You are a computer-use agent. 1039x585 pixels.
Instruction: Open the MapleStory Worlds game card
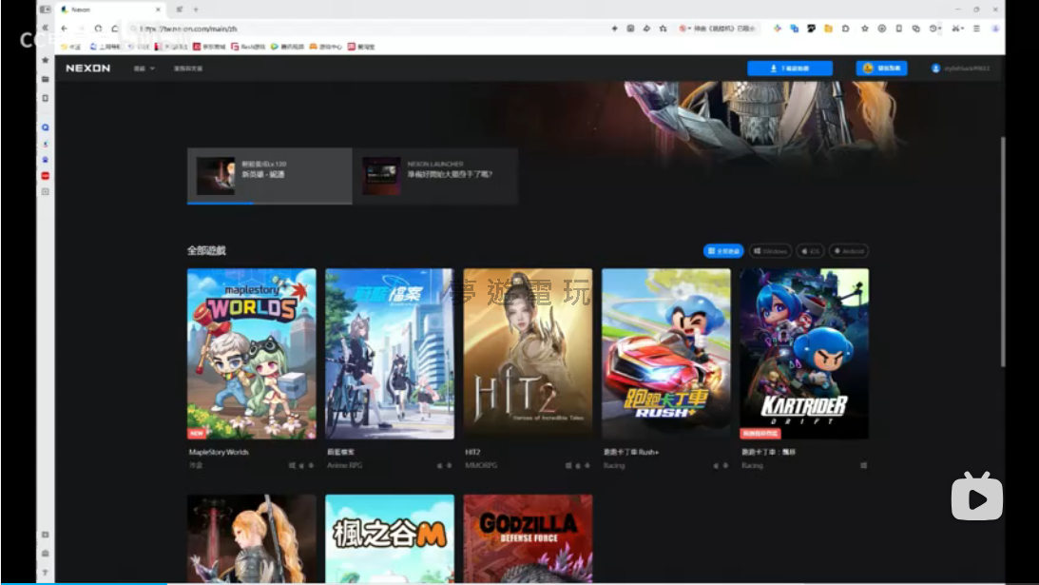click(x=252, y=354)
